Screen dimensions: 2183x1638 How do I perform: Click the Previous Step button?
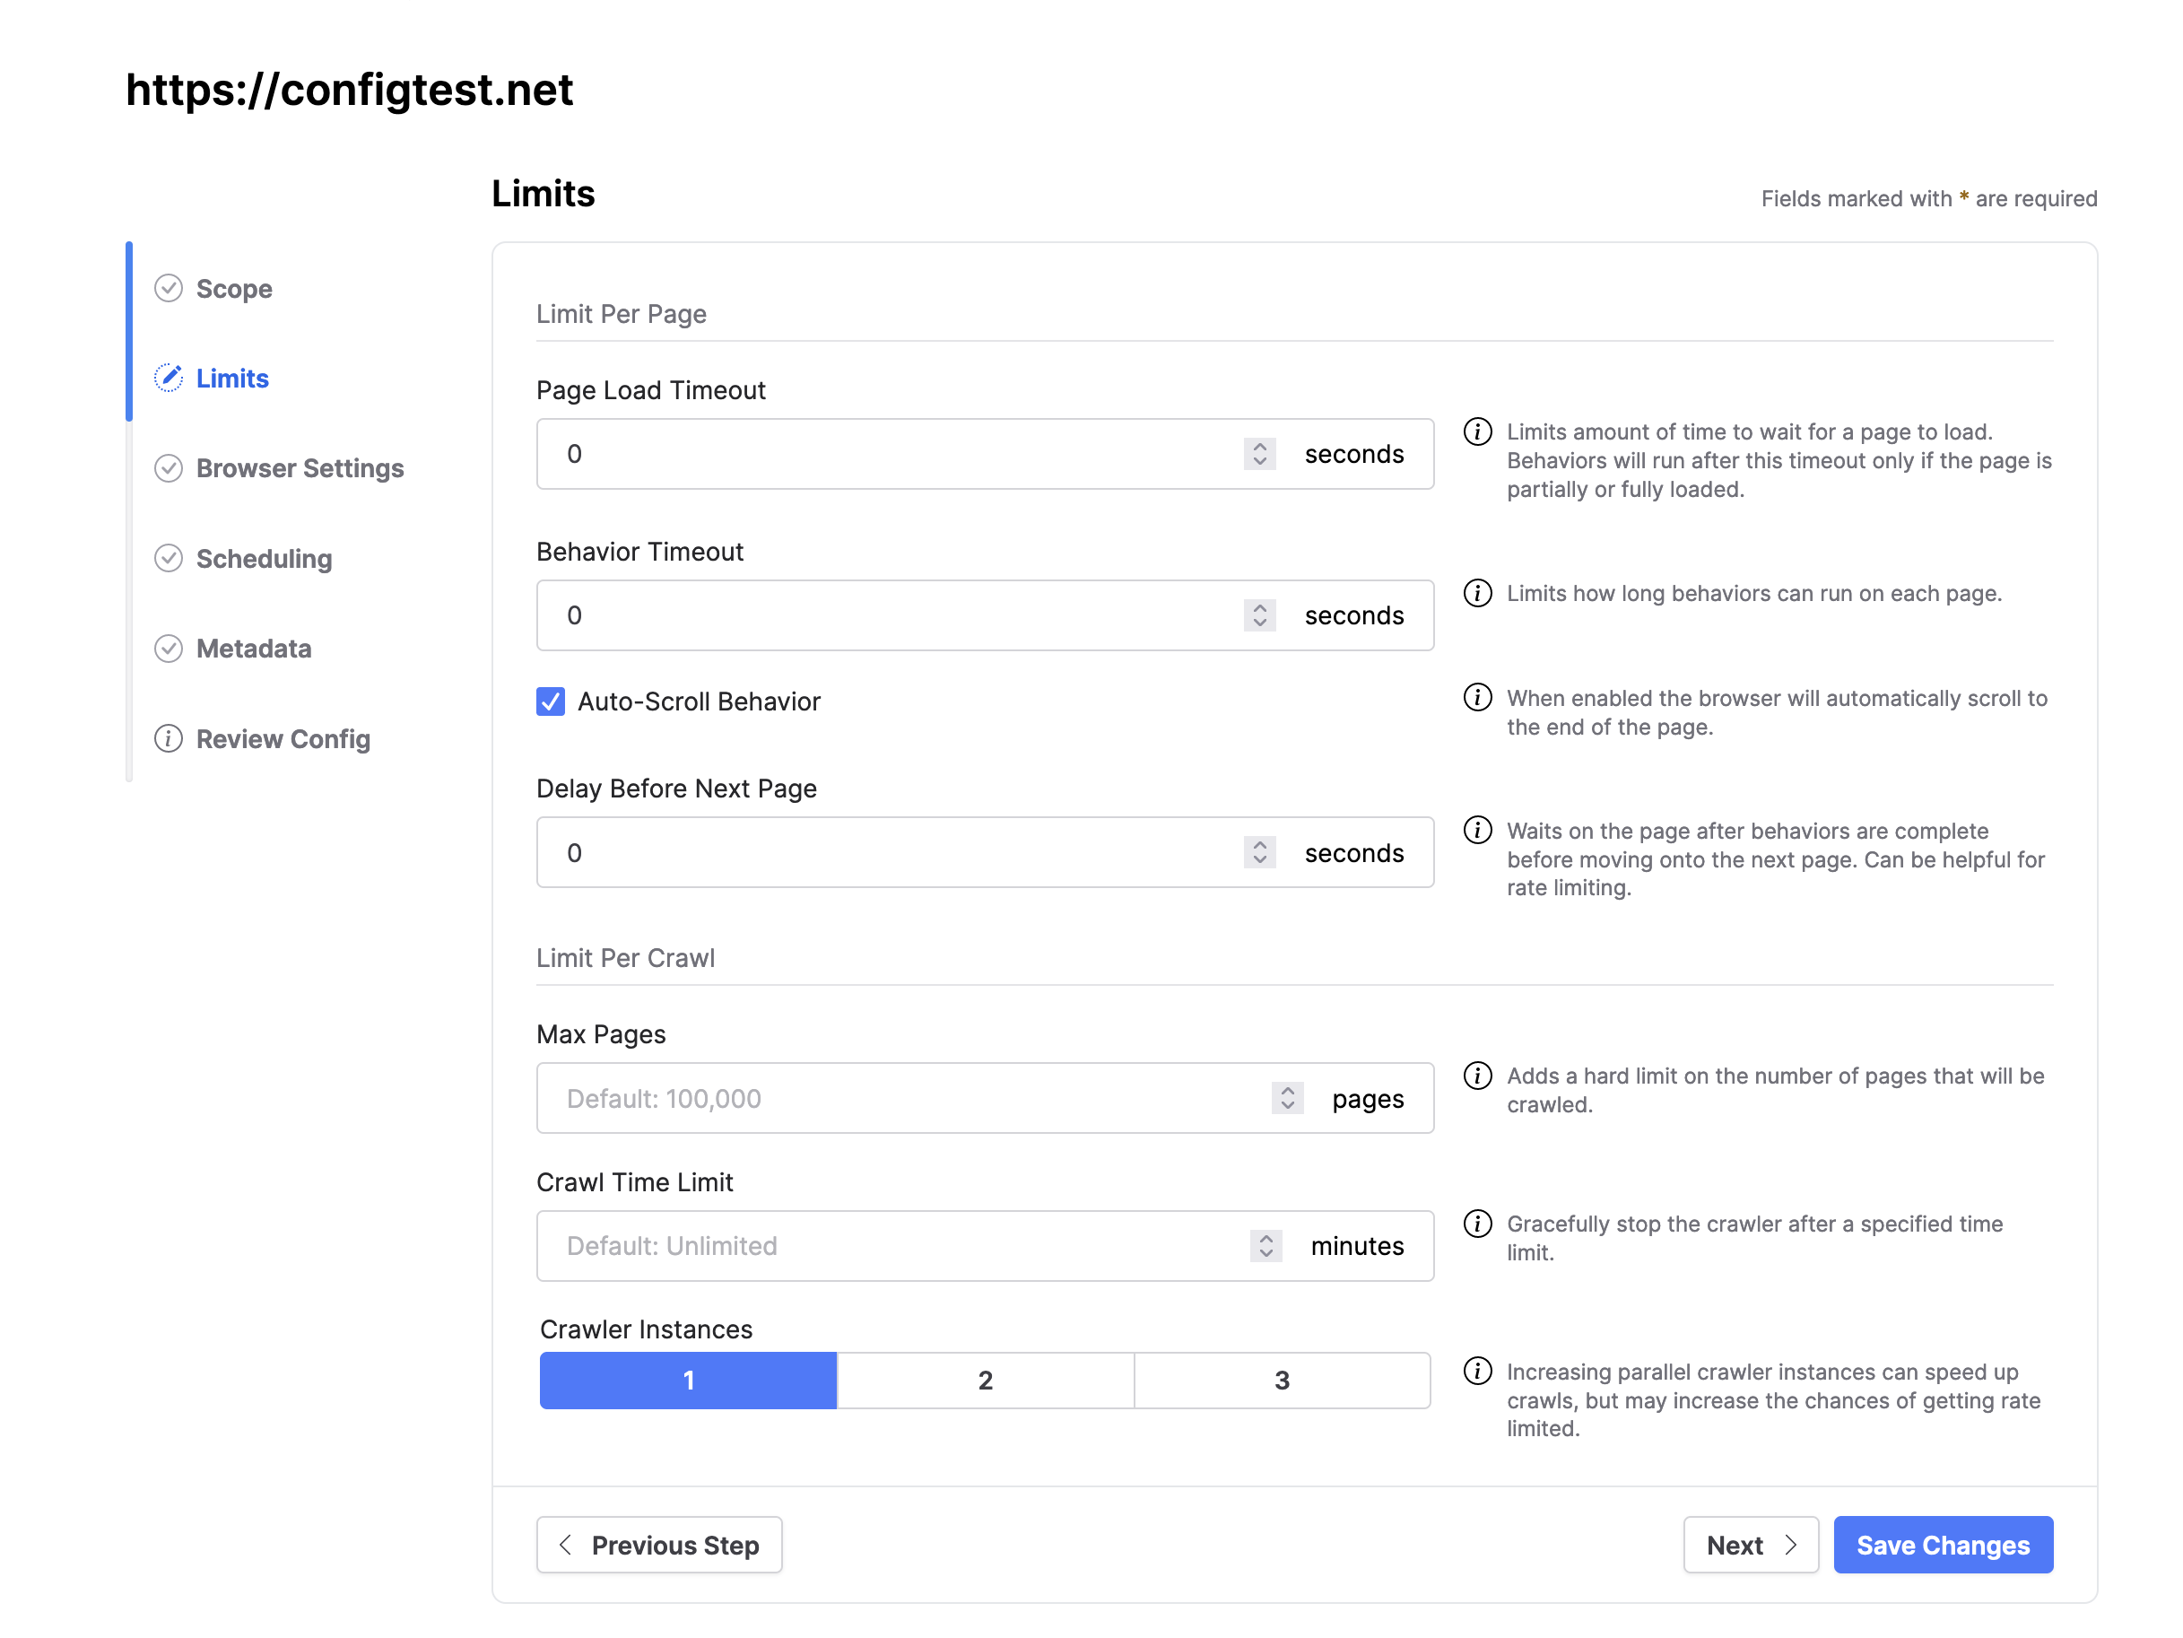tap(659, 1544)
